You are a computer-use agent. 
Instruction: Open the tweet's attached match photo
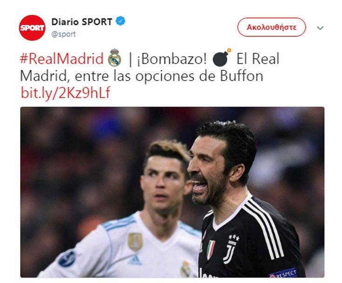coord(172,192)
